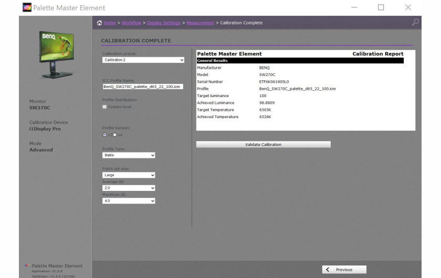Viewport: 441px width, 278px height.
Task: Click Validate Calibration button
Action: coord(263,144)
